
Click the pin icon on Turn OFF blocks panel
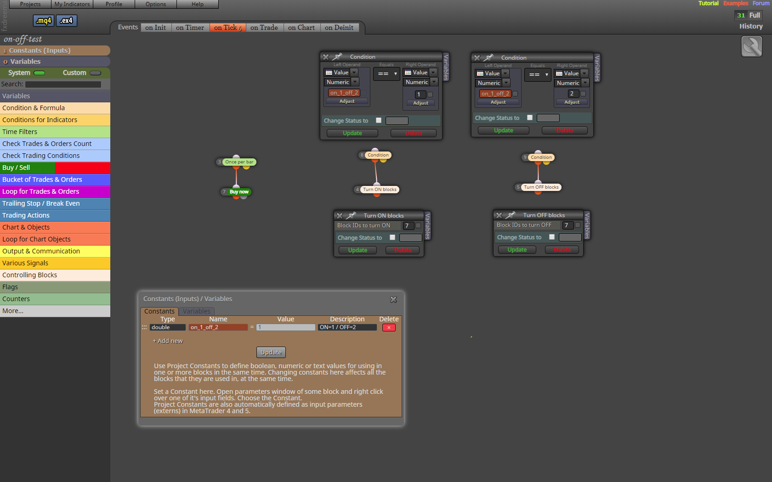point(511,215)
